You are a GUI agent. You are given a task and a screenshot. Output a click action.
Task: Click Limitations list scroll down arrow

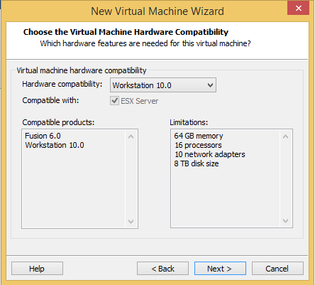point(285,221)
